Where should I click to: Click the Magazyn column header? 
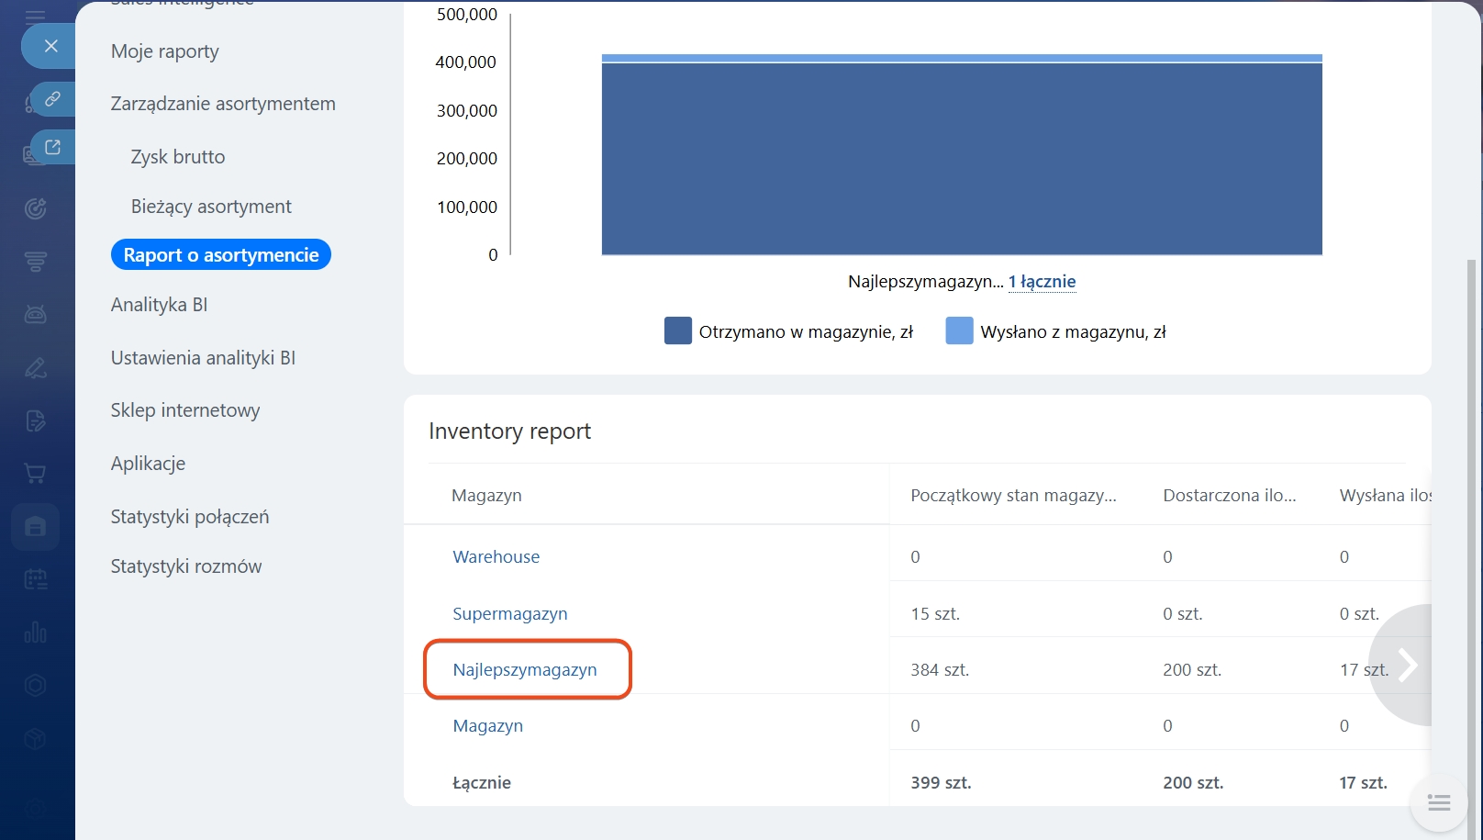[486, 496]
